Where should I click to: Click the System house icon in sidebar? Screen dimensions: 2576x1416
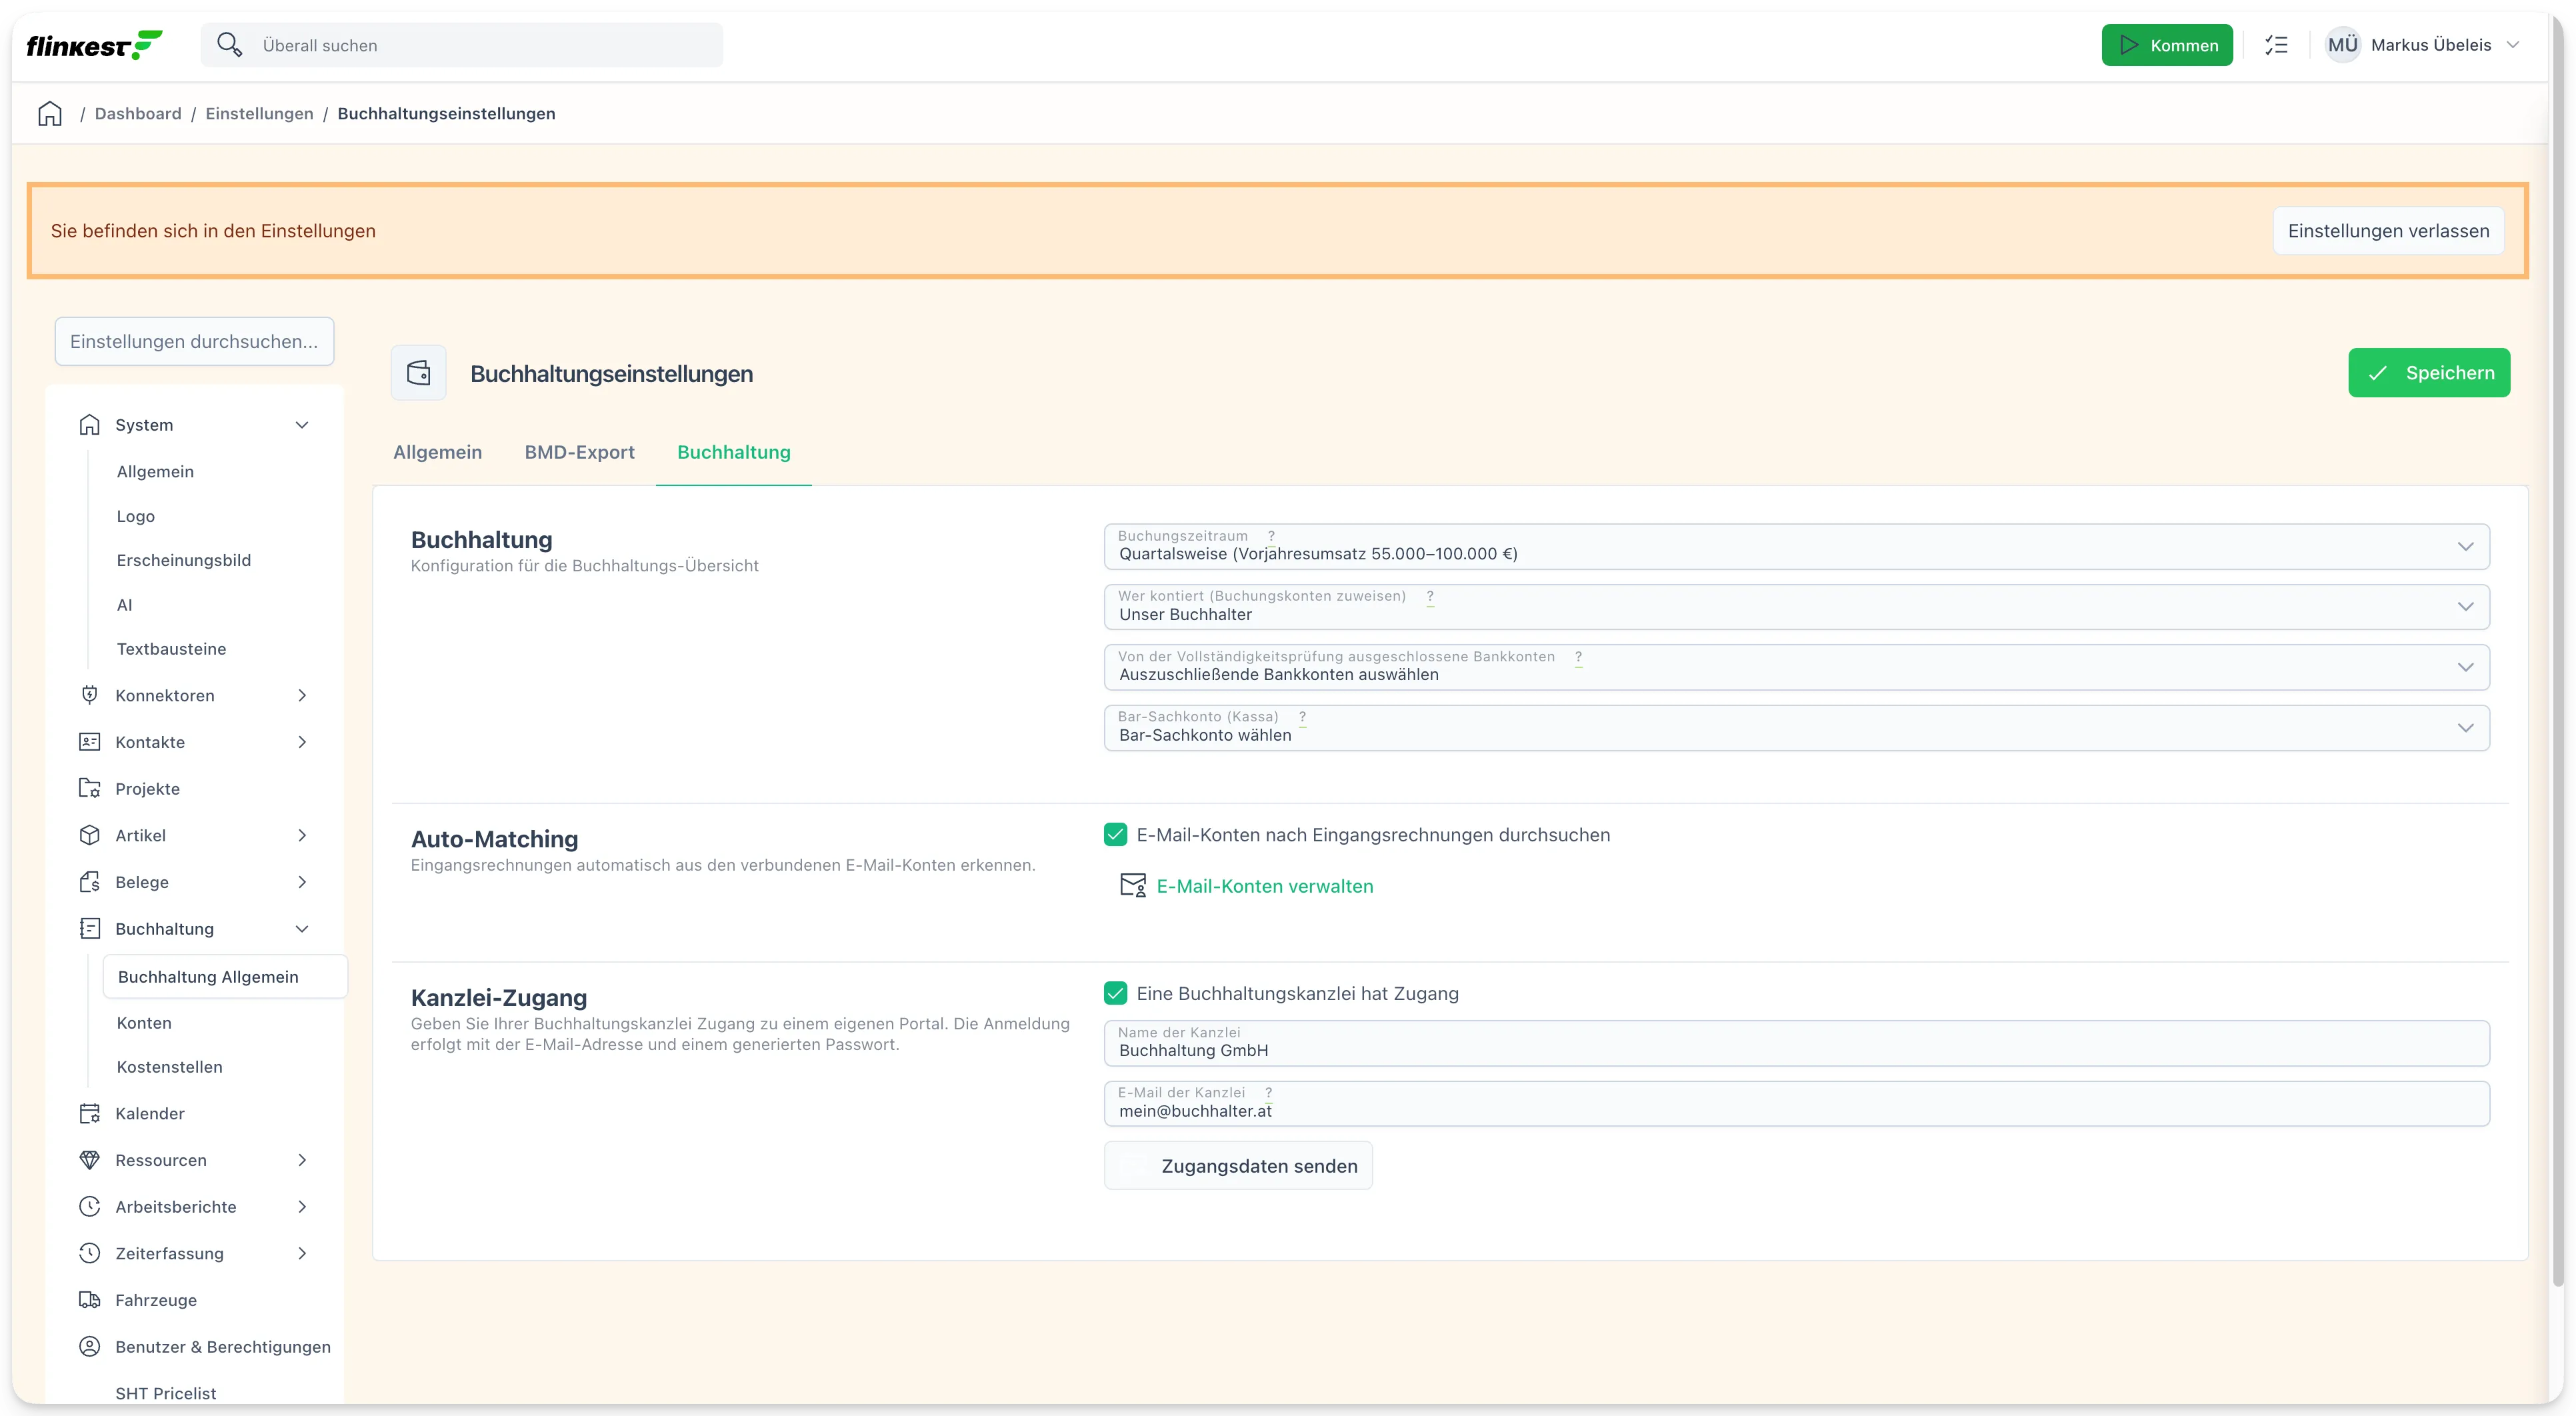(x=90, y=425)
